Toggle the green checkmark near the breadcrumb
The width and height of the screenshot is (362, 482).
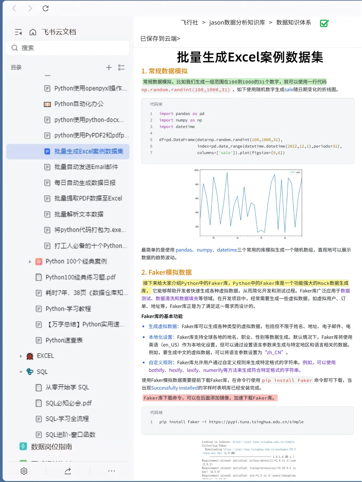(324, 23)
